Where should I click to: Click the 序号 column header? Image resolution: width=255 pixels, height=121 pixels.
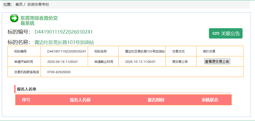[26, 100]
